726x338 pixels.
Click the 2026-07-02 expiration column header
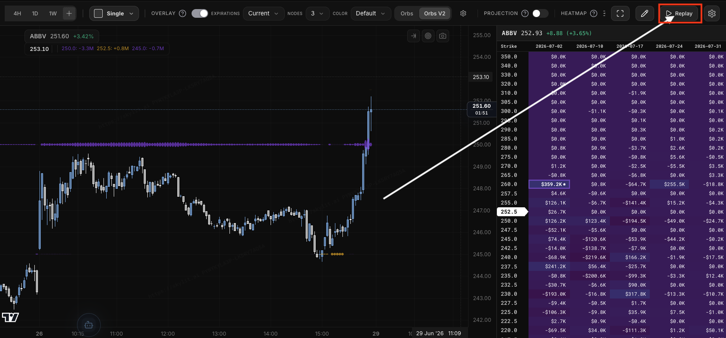point(549,46)
